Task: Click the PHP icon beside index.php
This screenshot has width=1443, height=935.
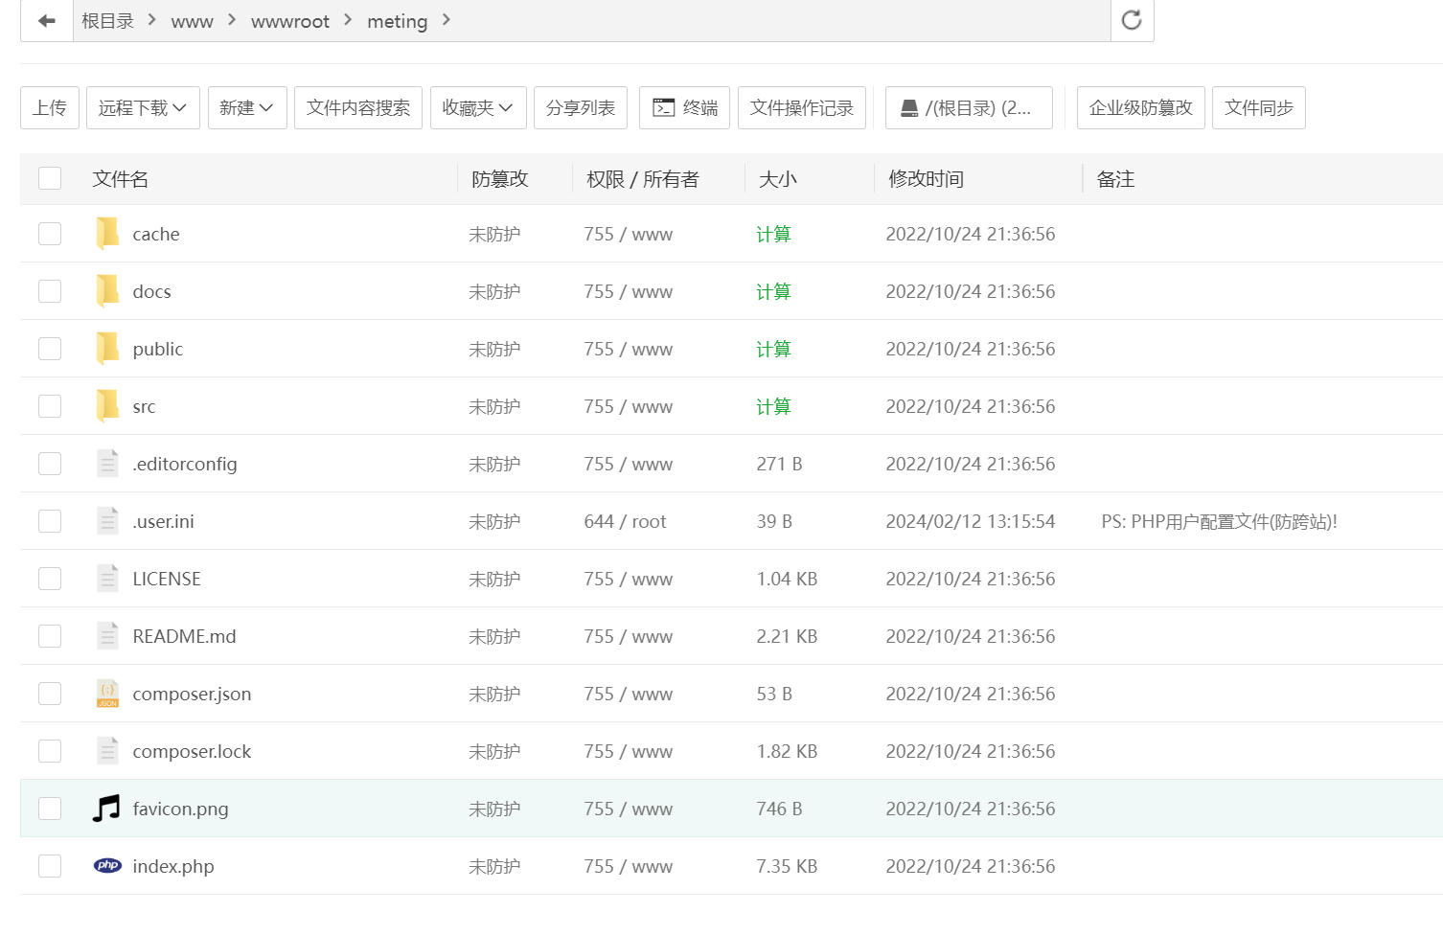Action: coord(107,866)
